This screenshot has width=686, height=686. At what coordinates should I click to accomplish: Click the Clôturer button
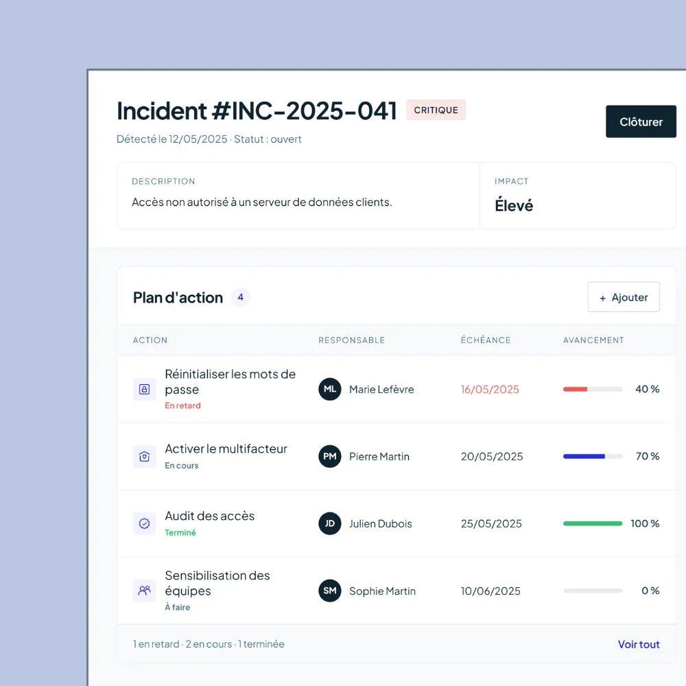(641, 121)
